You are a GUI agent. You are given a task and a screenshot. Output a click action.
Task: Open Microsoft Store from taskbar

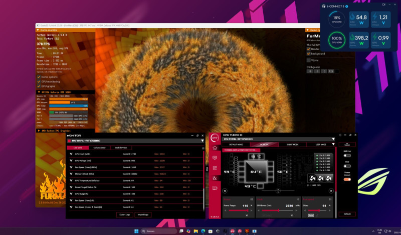coord(210,231)
